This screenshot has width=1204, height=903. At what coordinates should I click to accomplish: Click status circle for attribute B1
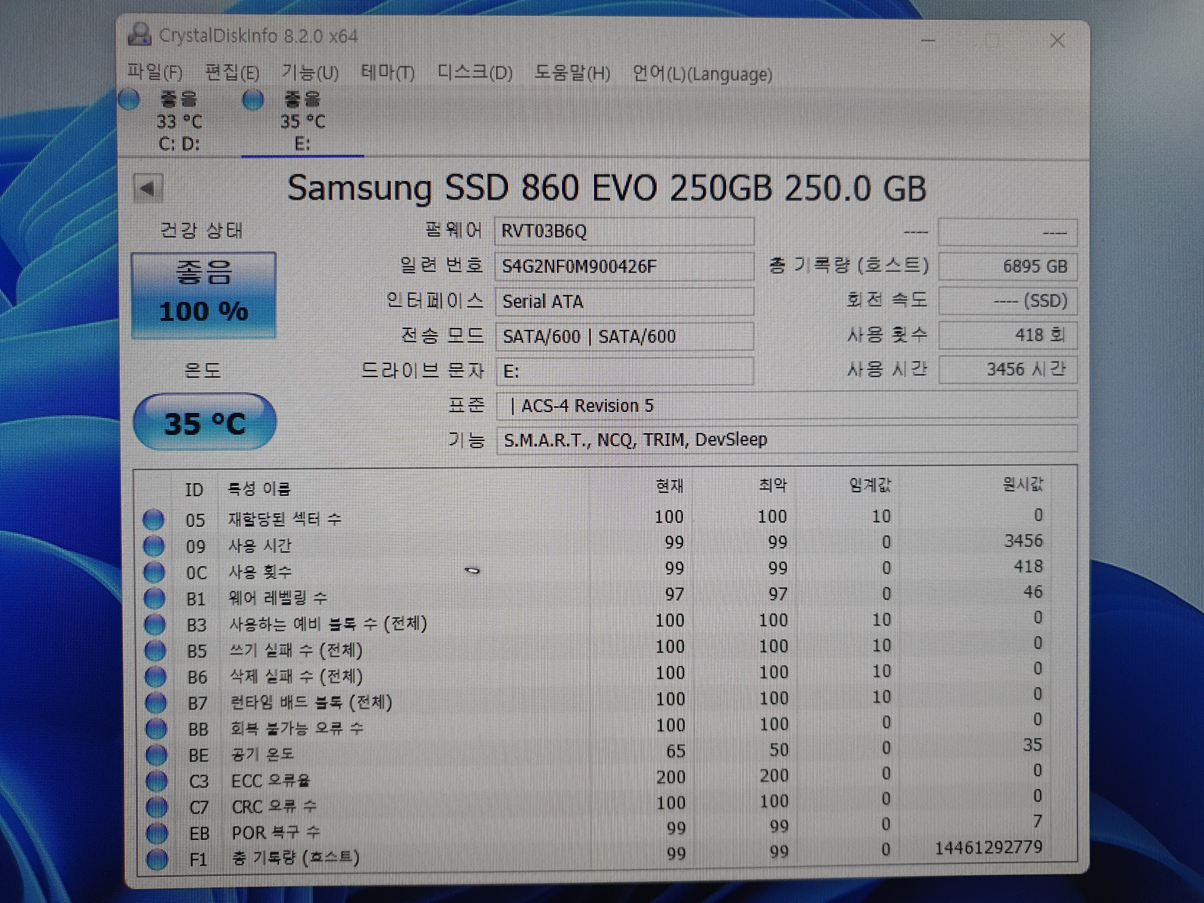[155, 598]
